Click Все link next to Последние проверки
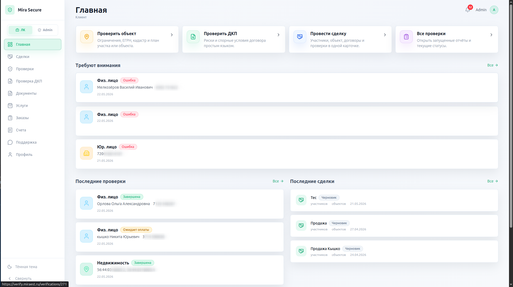This screenshot has width=513, height=287. click(x=278, y=181)
